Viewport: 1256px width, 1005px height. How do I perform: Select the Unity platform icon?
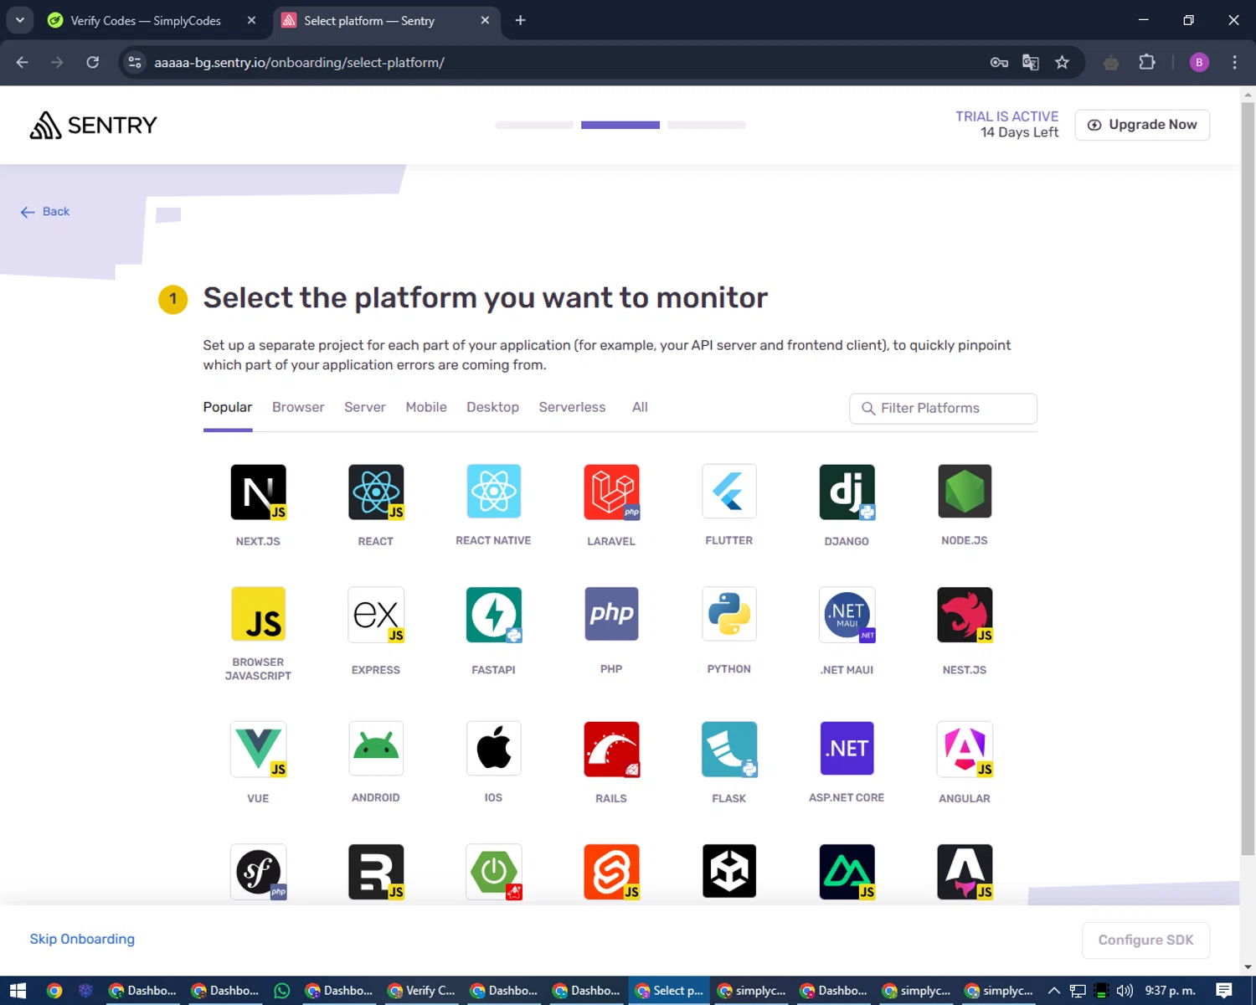pyautogui.click(x=729, y=871)
